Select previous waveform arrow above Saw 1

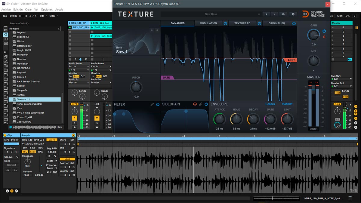tap(152, 30)
